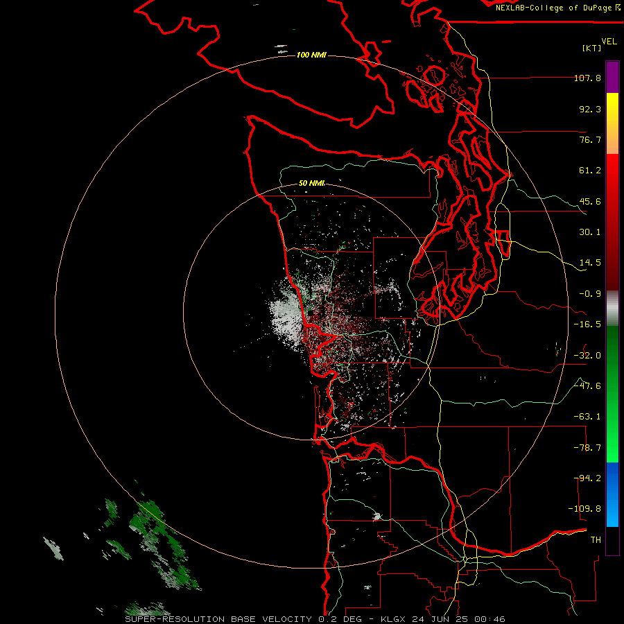Click the -94.2 value on the velocity scale
Image resolution: width=624 pixels, height=624 pixels.
coord(587,478)
